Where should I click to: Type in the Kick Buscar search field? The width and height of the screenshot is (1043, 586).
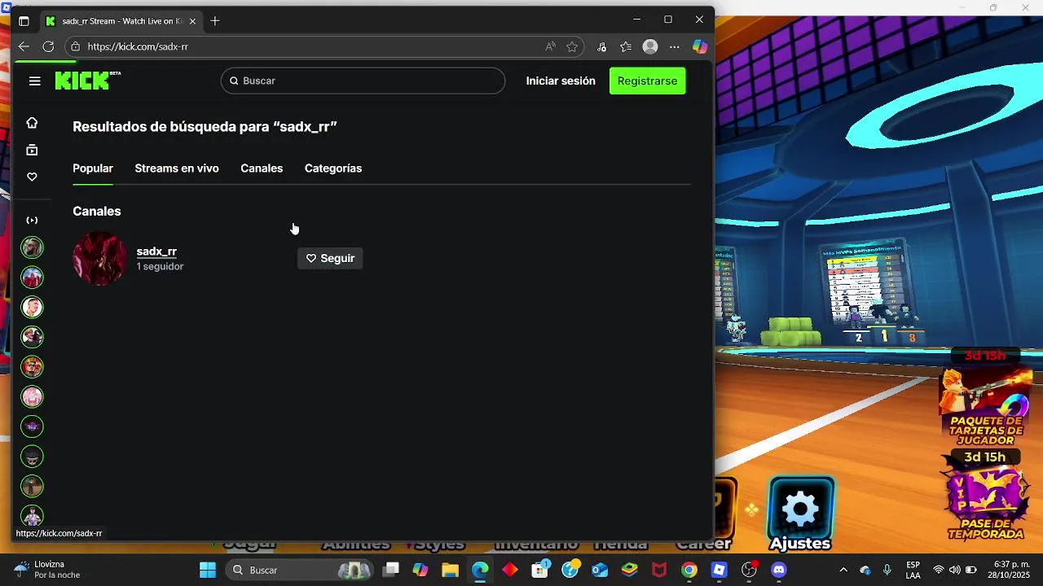[x=363, y=81]
